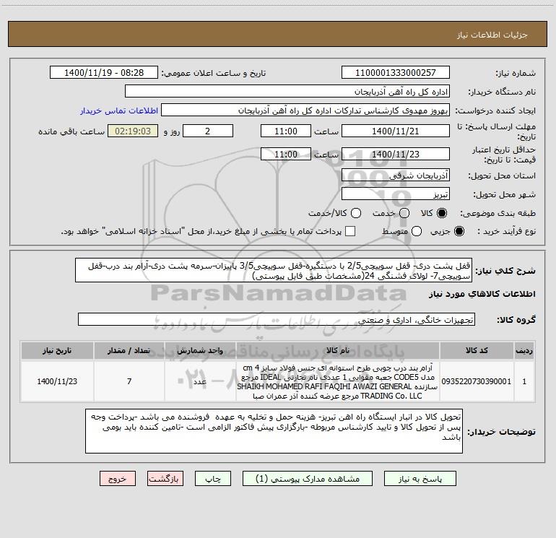This screenshot has height=538, width=556.
Task: Click the price validity date 1400/11/23 field
Action: pos(396,154)
